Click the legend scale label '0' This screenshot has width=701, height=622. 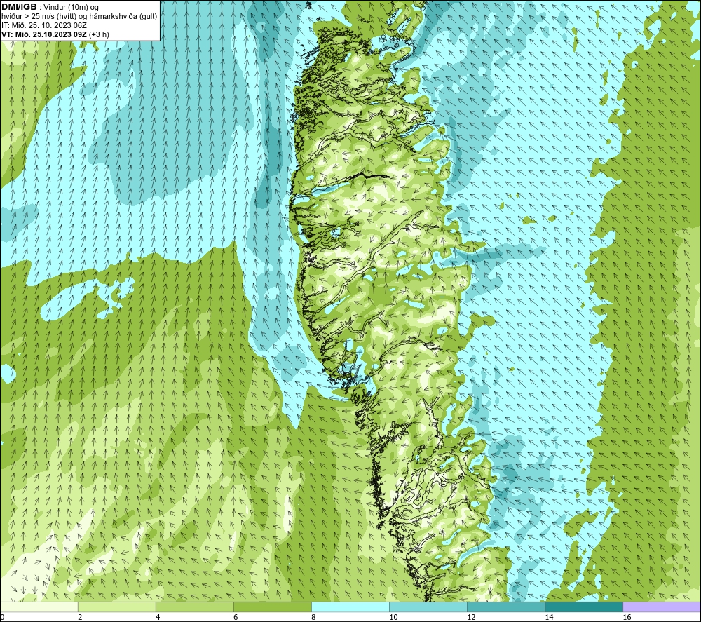point(2,618)
